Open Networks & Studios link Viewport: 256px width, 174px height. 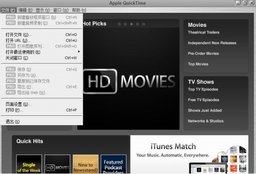click(206, 121)
